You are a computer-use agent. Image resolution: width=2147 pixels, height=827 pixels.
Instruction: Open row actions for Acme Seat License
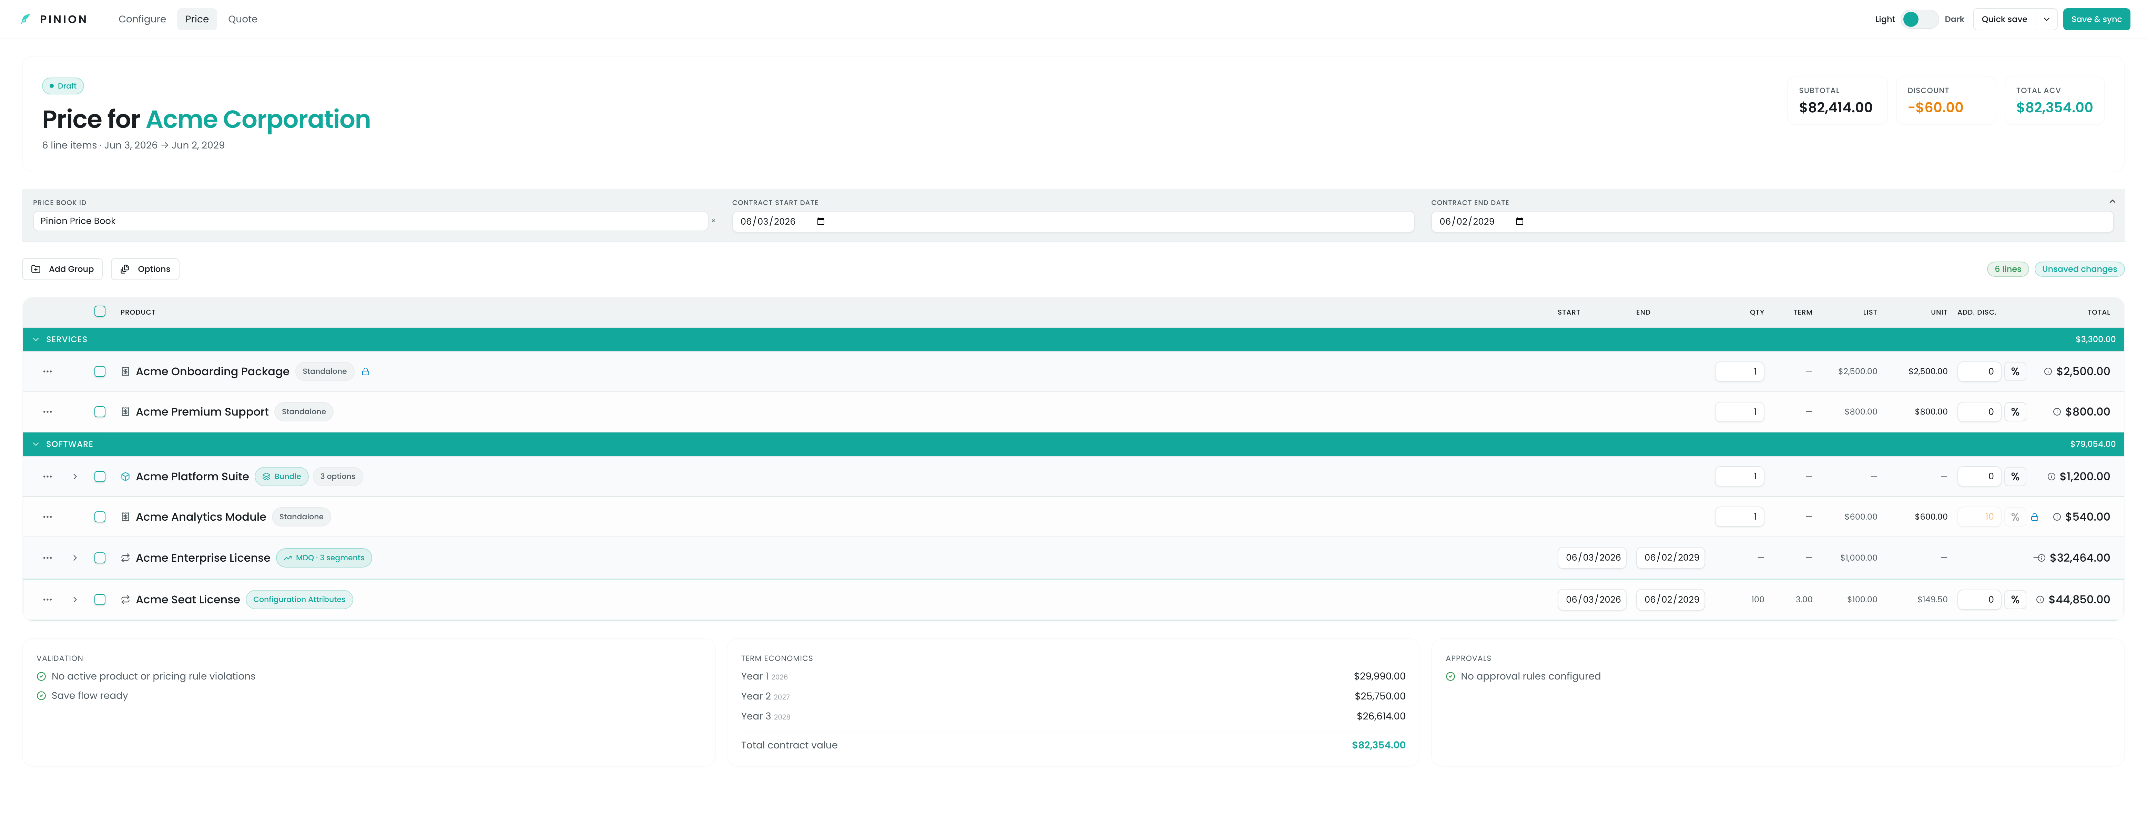pyautogui.click(x=48, y=600)
